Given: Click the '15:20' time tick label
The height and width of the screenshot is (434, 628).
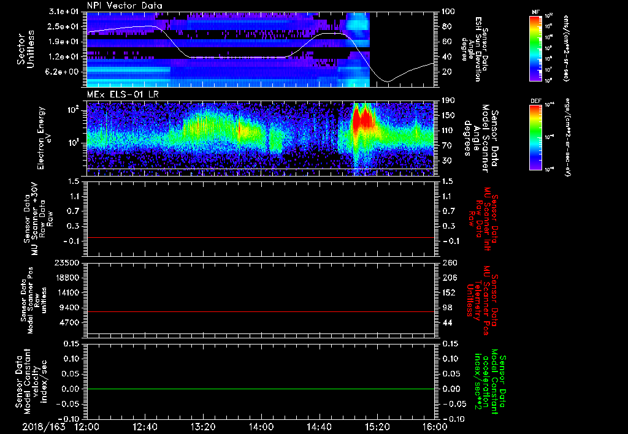Looking at the screenshot, I should click(377, 427).
